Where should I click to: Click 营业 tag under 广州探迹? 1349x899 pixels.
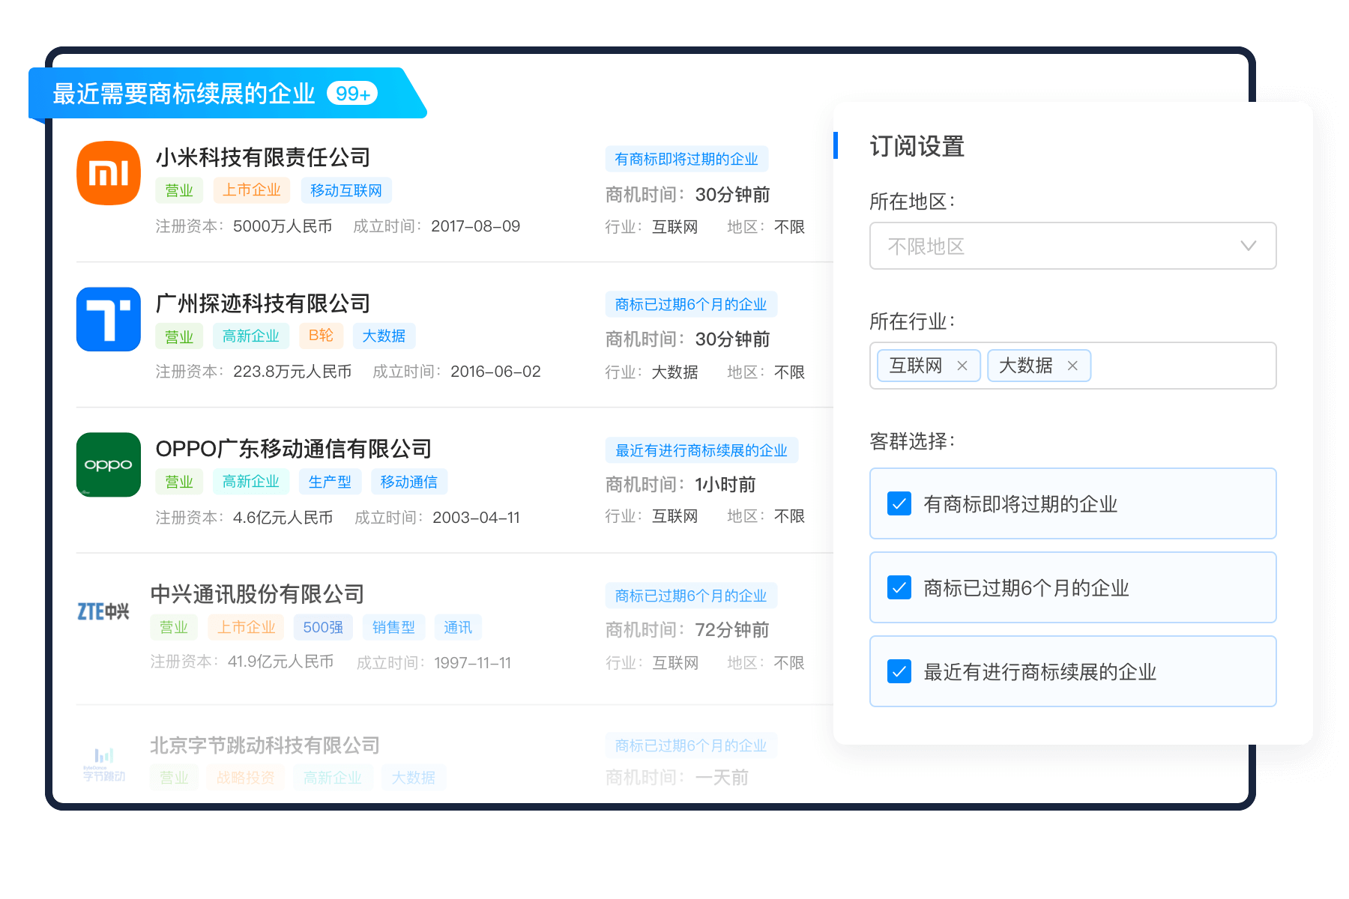click(179, 336)
